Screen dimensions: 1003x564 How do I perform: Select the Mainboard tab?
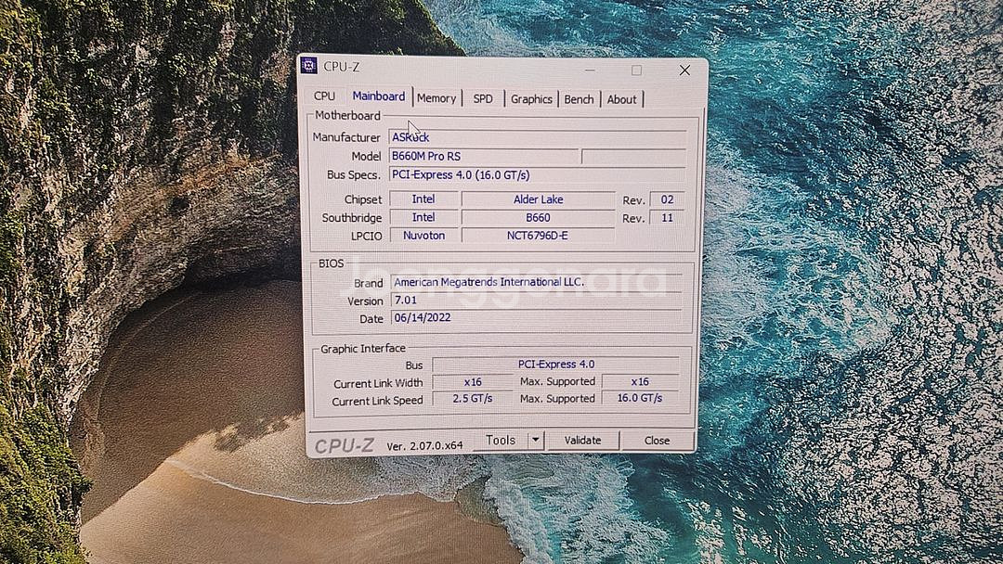pos(379,96)
